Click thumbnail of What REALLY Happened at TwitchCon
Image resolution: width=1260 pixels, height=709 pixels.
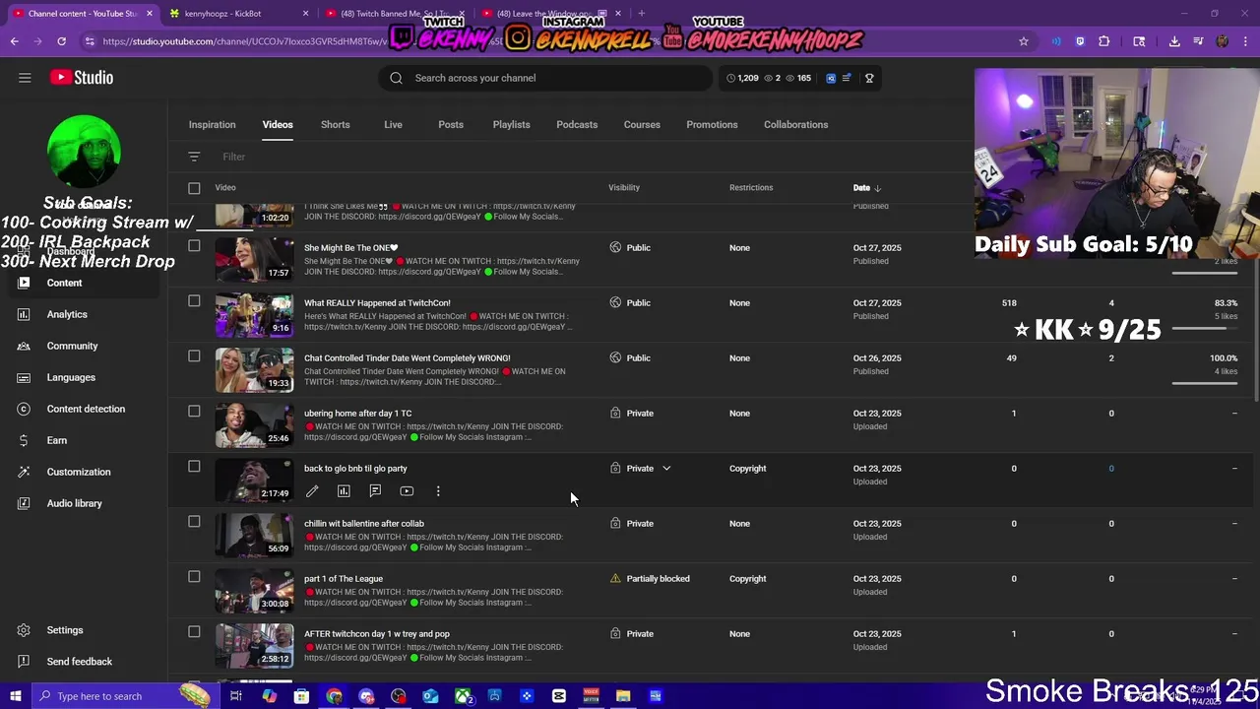click(254, 315)
